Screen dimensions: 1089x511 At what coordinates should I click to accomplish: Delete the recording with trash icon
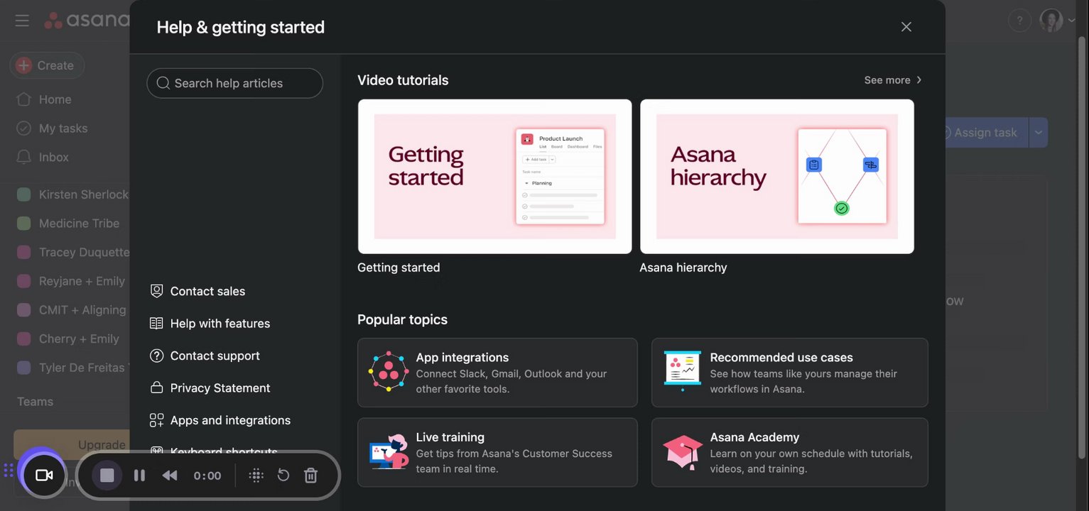[310, 476]
